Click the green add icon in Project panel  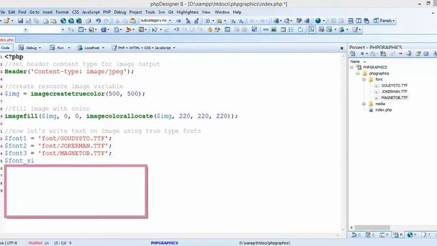pyautogui.click(x=362, y=53)
